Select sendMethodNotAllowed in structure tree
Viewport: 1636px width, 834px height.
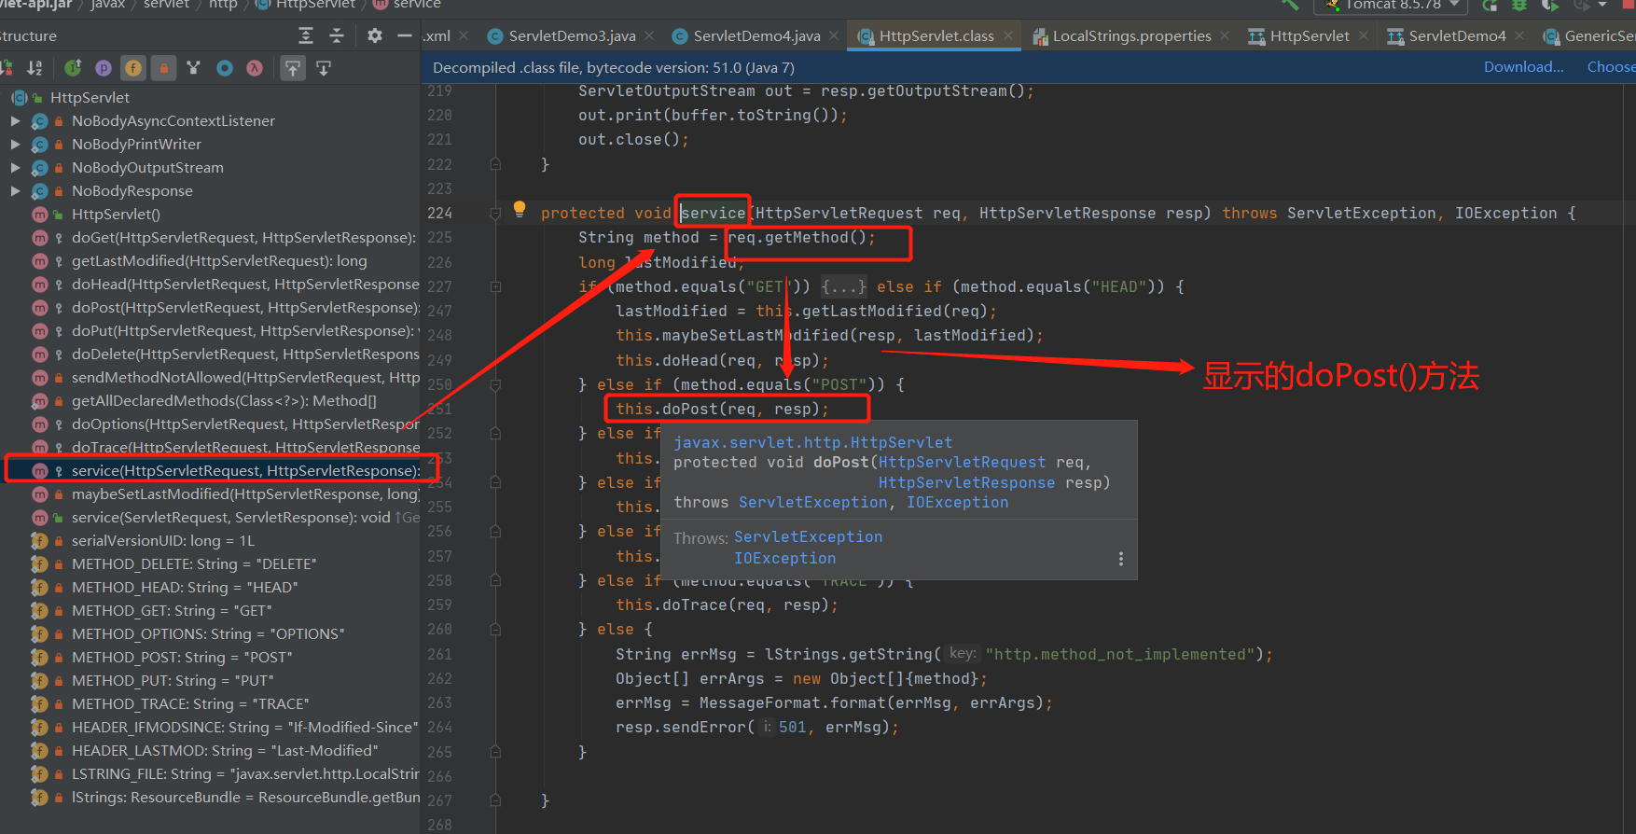point(245,377)
